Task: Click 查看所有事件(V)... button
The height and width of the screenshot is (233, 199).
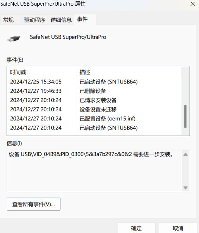Action: pyautogui.click(x=33, y=204)
